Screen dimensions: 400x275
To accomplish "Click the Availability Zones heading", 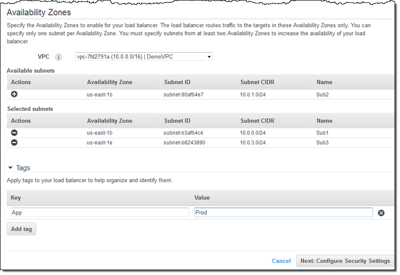I will point(39,12).
